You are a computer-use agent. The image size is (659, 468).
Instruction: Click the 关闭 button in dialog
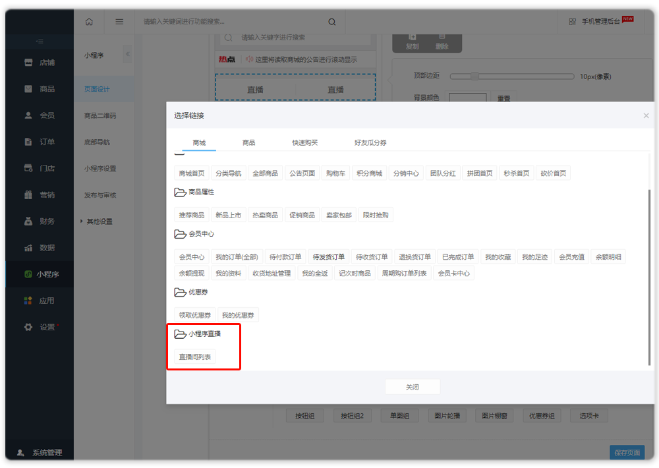coord(412,387)
